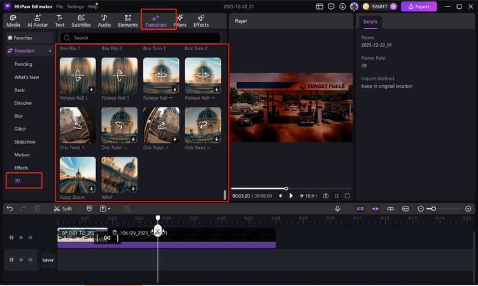
Task: Click the Cover button
Action: pyautogui.click(x=48, y=260)
